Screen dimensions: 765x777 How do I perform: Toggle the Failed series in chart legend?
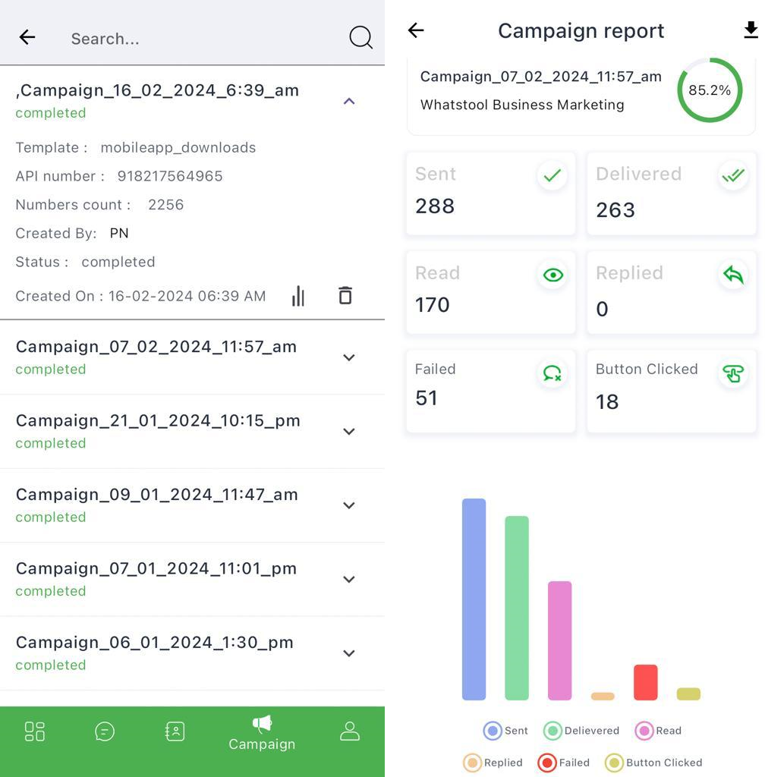[x=563, y=763]
